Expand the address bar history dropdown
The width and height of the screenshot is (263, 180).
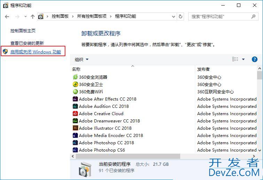174,17
